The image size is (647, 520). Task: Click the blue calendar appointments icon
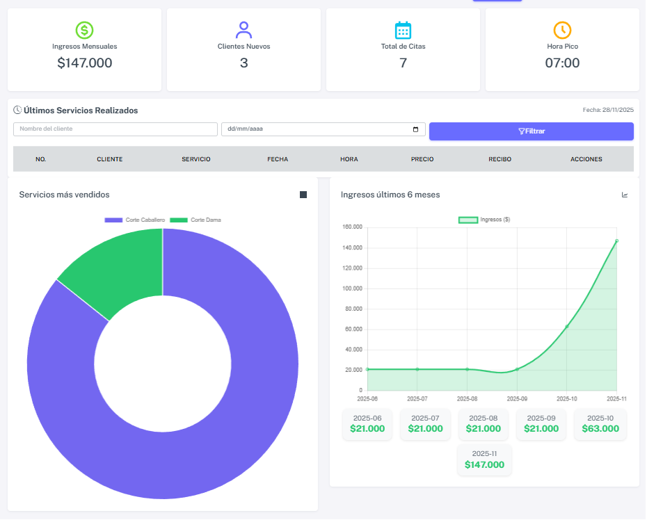pos(403,30)
